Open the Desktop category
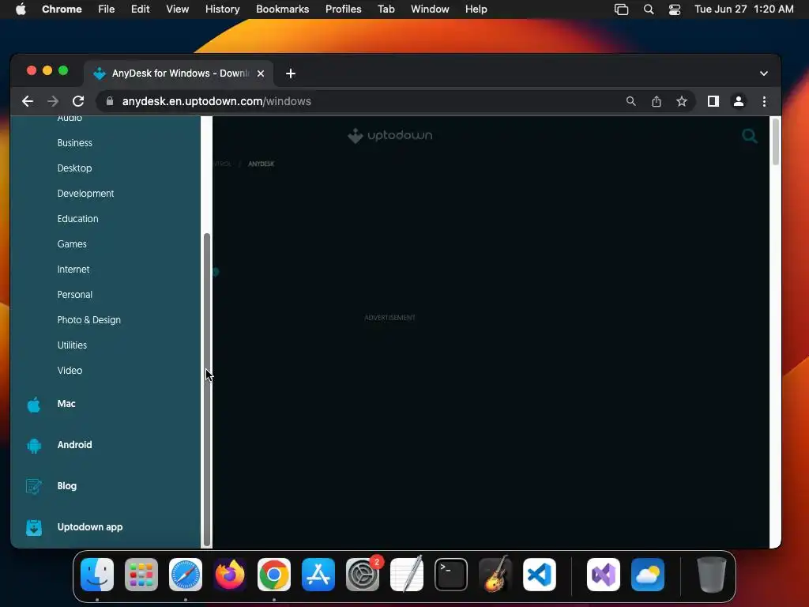The height and width of the screenshot is (607, 809). click(74, 168)
